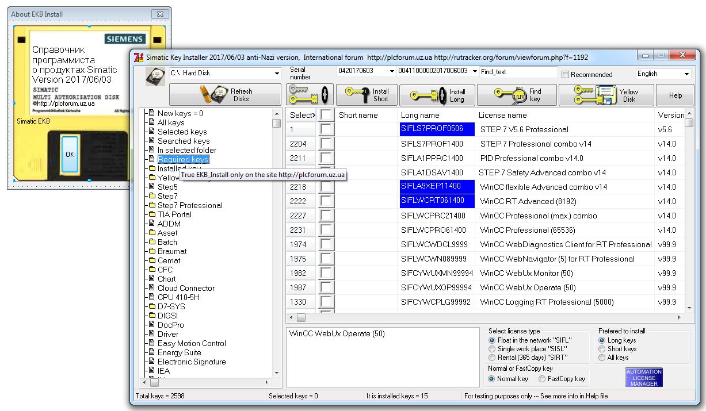
Task: Choose the FastCopy key option
Action: pyautogui.click(x=542, y=379)
